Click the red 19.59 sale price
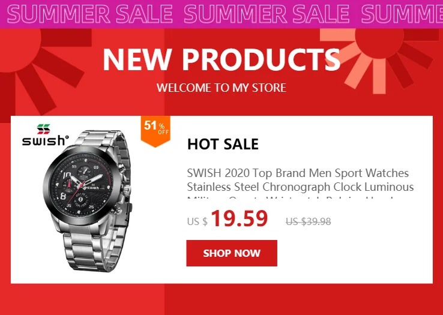 coord(239,218)
